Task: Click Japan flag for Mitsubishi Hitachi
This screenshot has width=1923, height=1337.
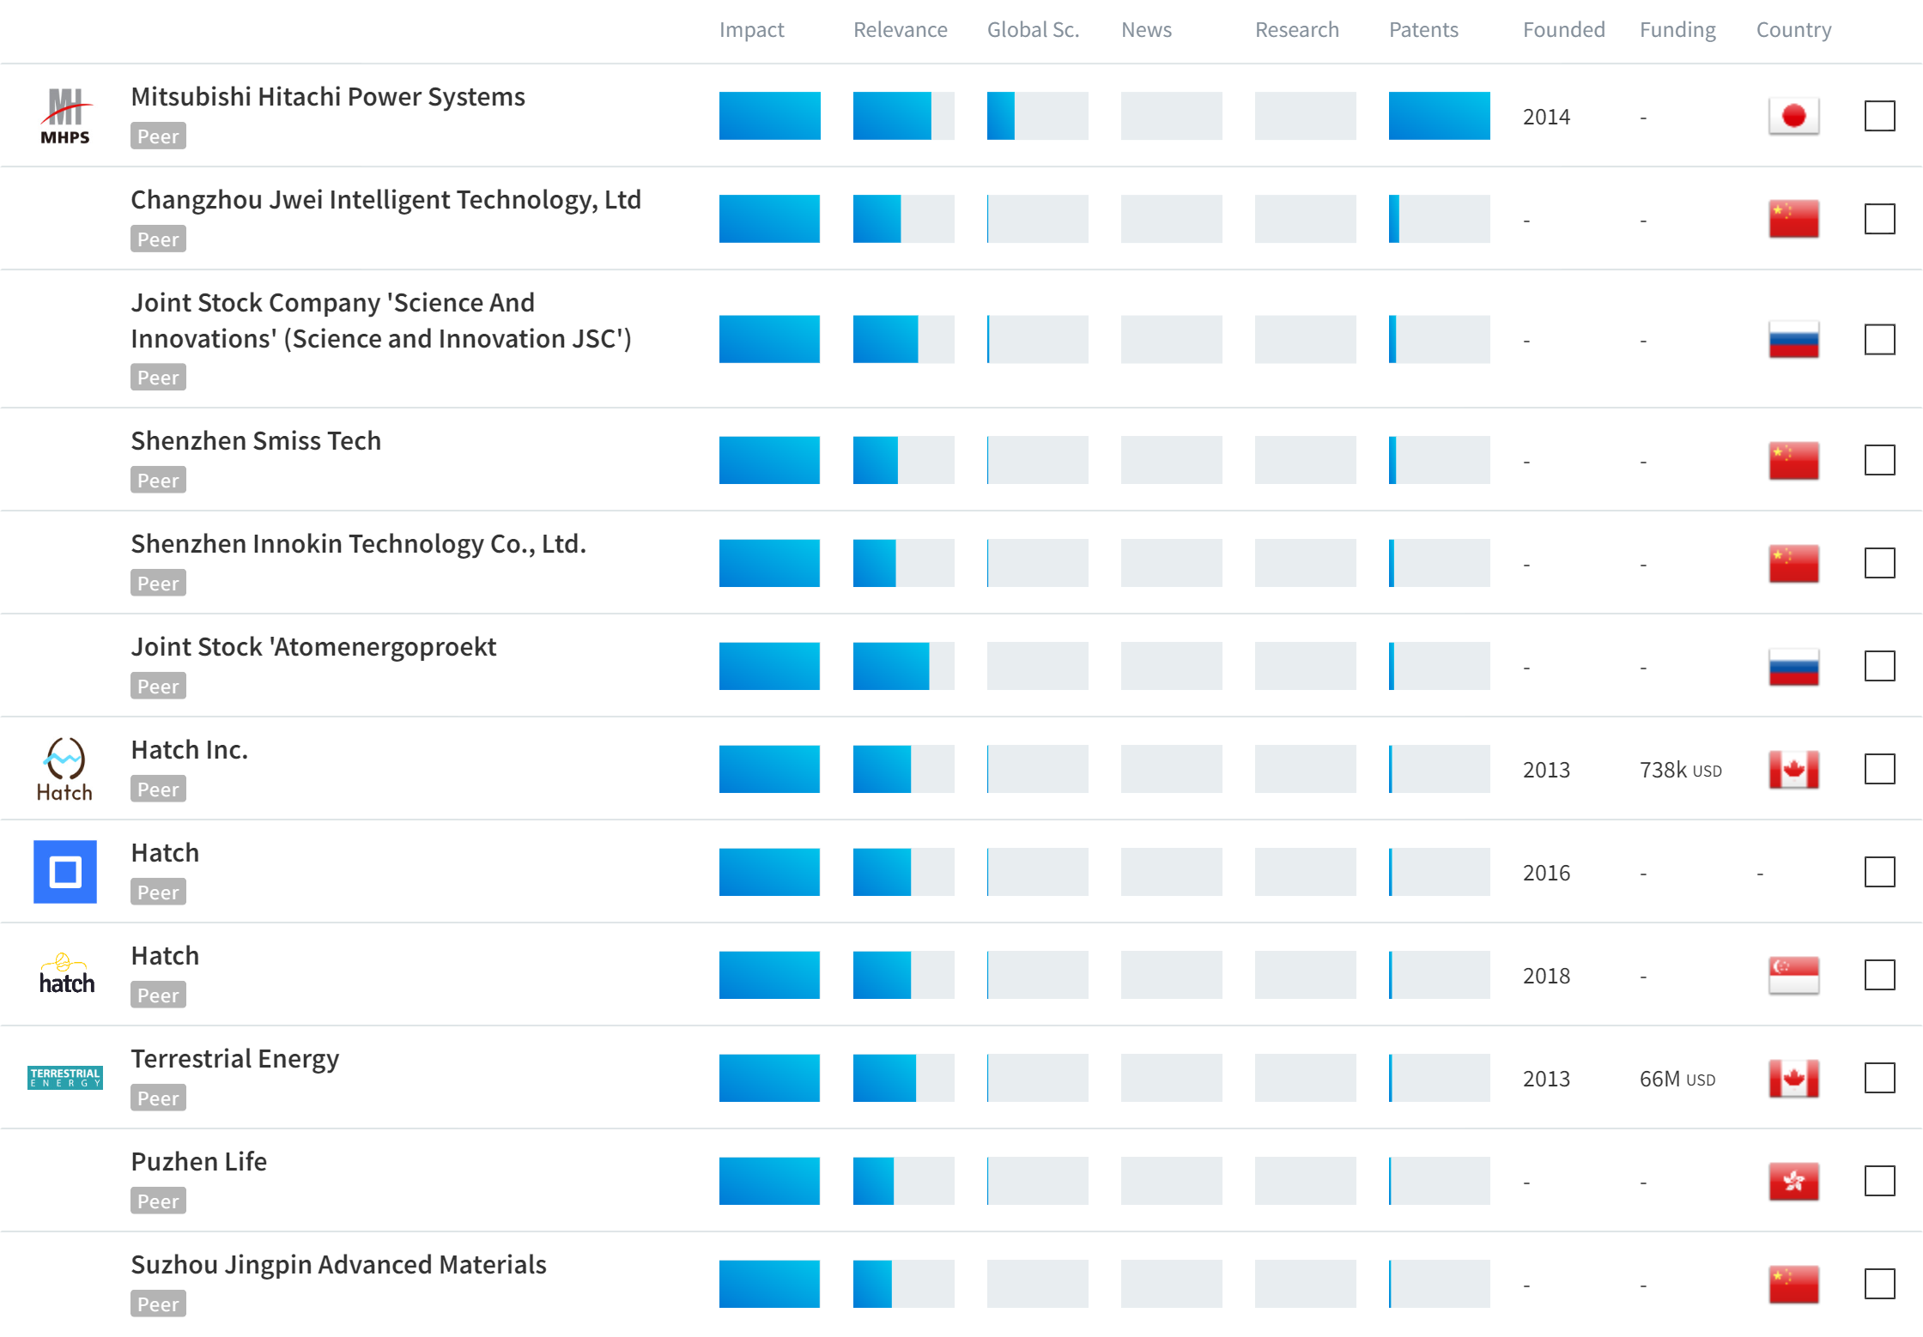Action: 1793,116
